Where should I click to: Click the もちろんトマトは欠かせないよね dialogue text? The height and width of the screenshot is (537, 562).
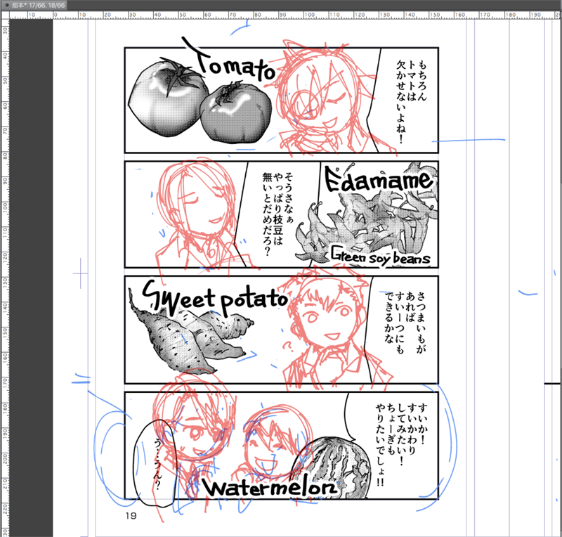[x=412, y=101]
